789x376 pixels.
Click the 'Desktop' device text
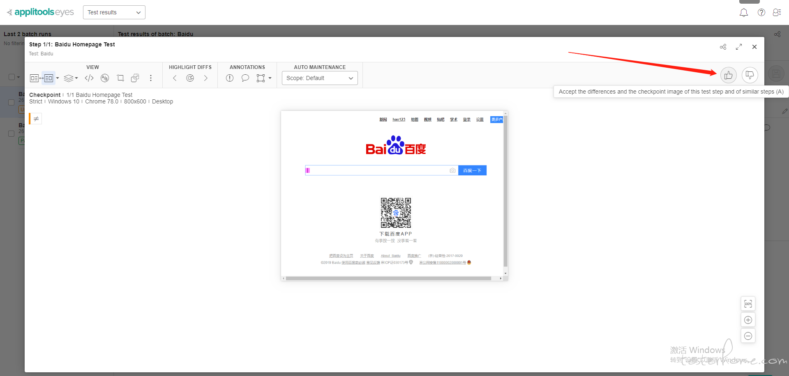click(163, 101)
